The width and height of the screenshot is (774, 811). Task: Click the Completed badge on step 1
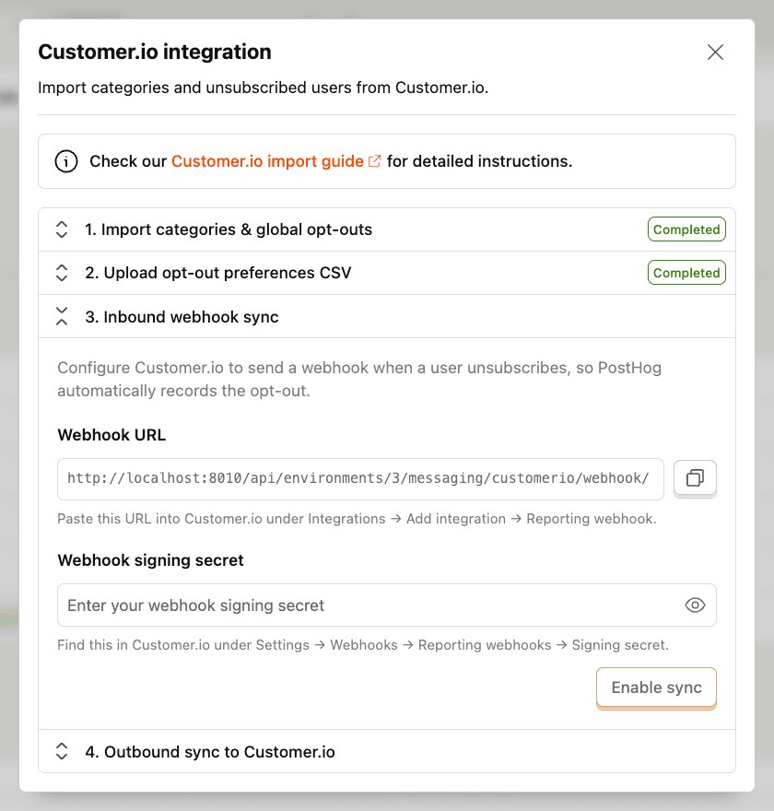coord(686,229)
